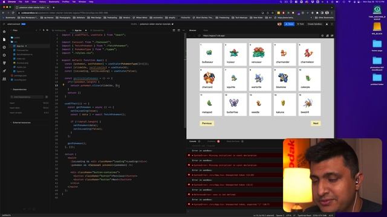
Task: Click the blue Share button
Action: tap(289, 24)
